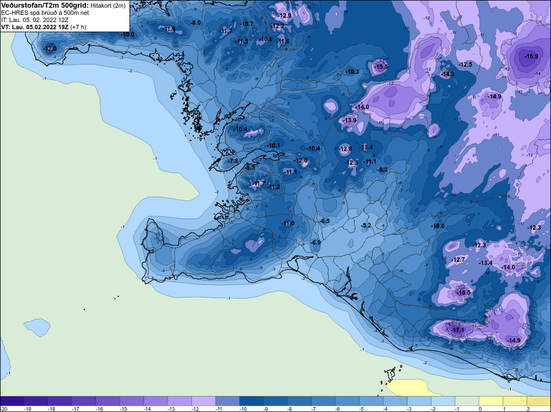Click the -19 tick label on the legend
The height and width of the screenshot is (412, 551).
click(27, 409)
